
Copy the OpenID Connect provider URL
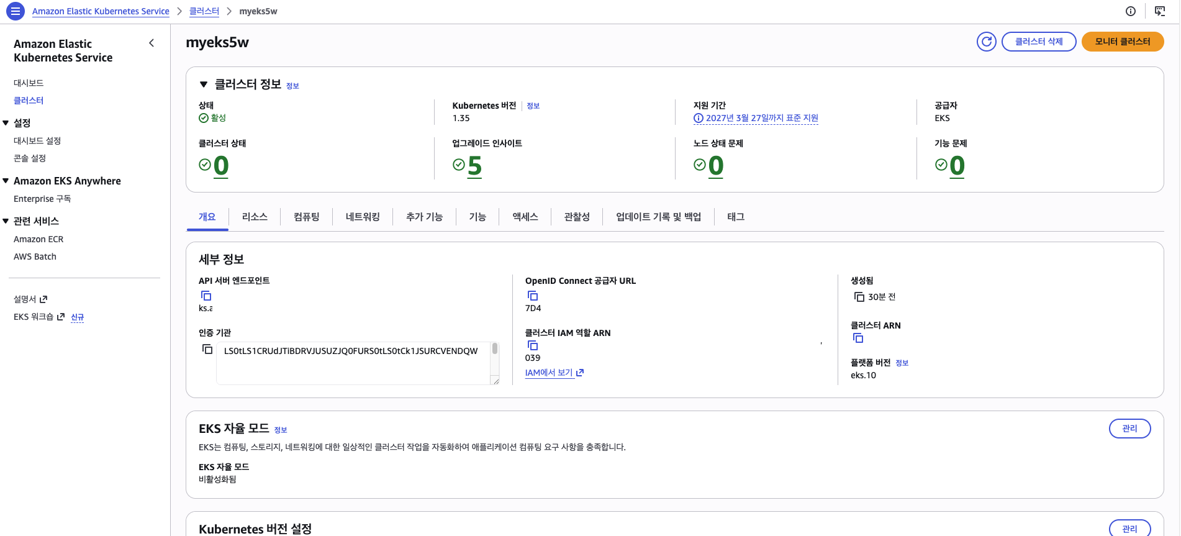click(532, 296)
